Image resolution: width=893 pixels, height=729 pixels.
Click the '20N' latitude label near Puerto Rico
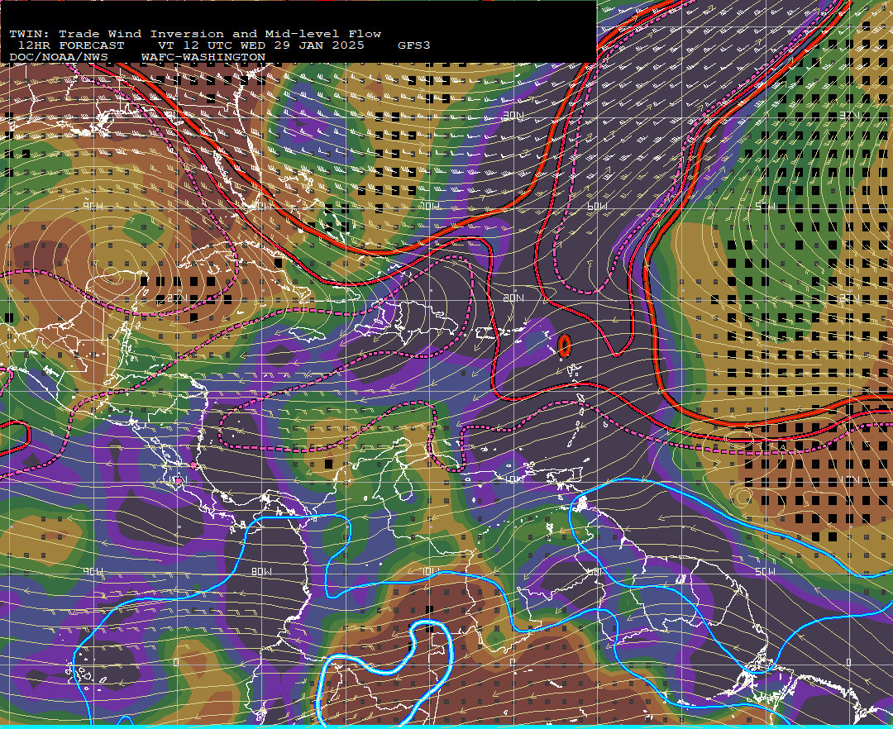click(513, 298)
